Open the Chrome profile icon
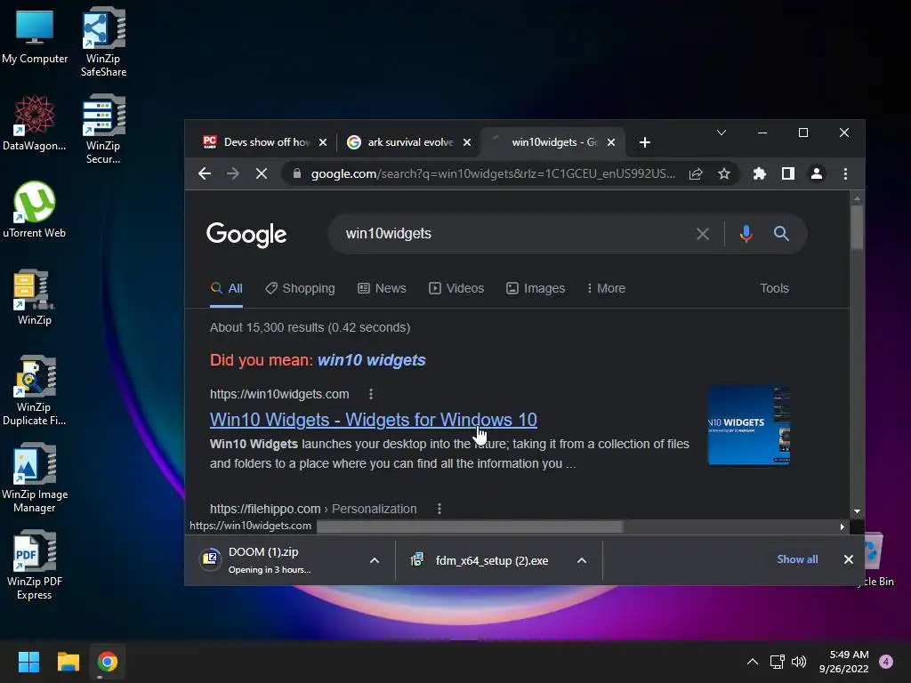Viewport: 911px width, 683px height. 817,173
